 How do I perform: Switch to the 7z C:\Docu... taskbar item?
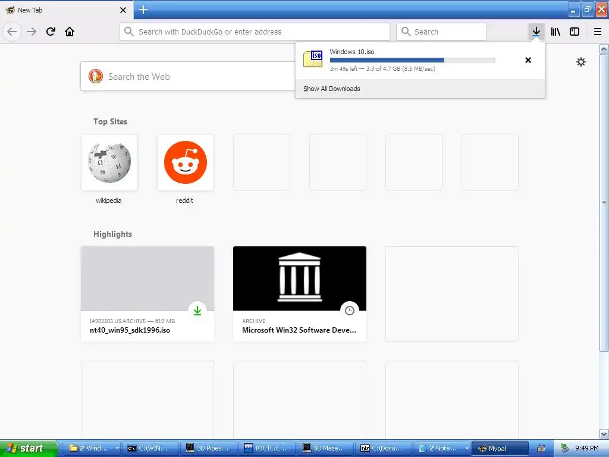384,448
